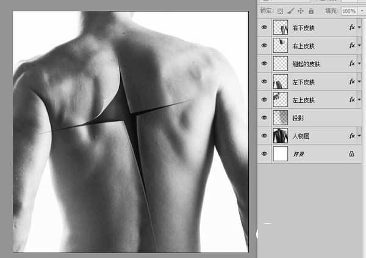Click the lock icon on 背景 layer
The height and width of the screenshot is (258, 366).
[x=351, y=154]
